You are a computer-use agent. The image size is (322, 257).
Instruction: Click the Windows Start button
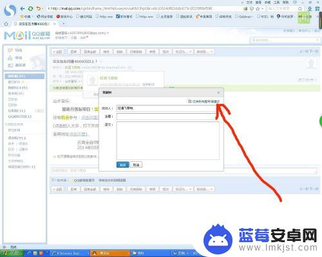pyautogui.click(x=11, y=253)
